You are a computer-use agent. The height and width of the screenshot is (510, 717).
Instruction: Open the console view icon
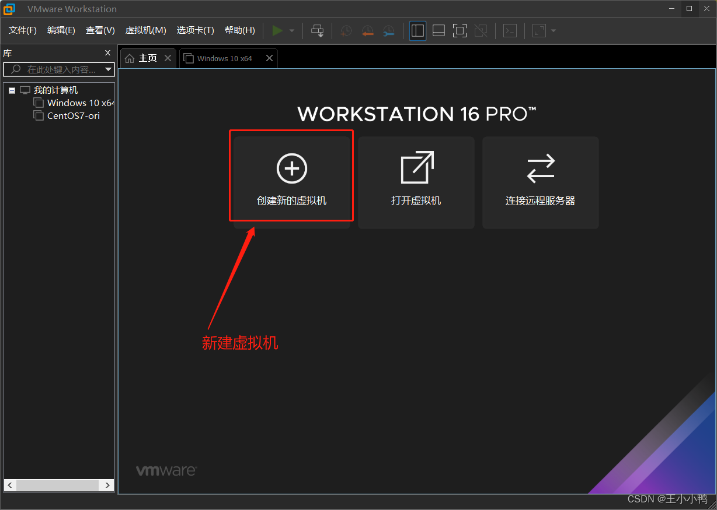click(510, 30)
